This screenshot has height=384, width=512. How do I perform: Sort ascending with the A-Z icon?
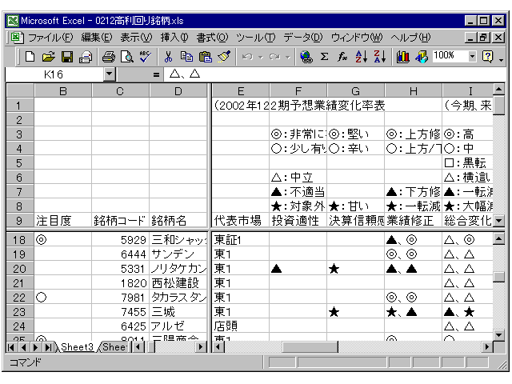coord(361,57)
